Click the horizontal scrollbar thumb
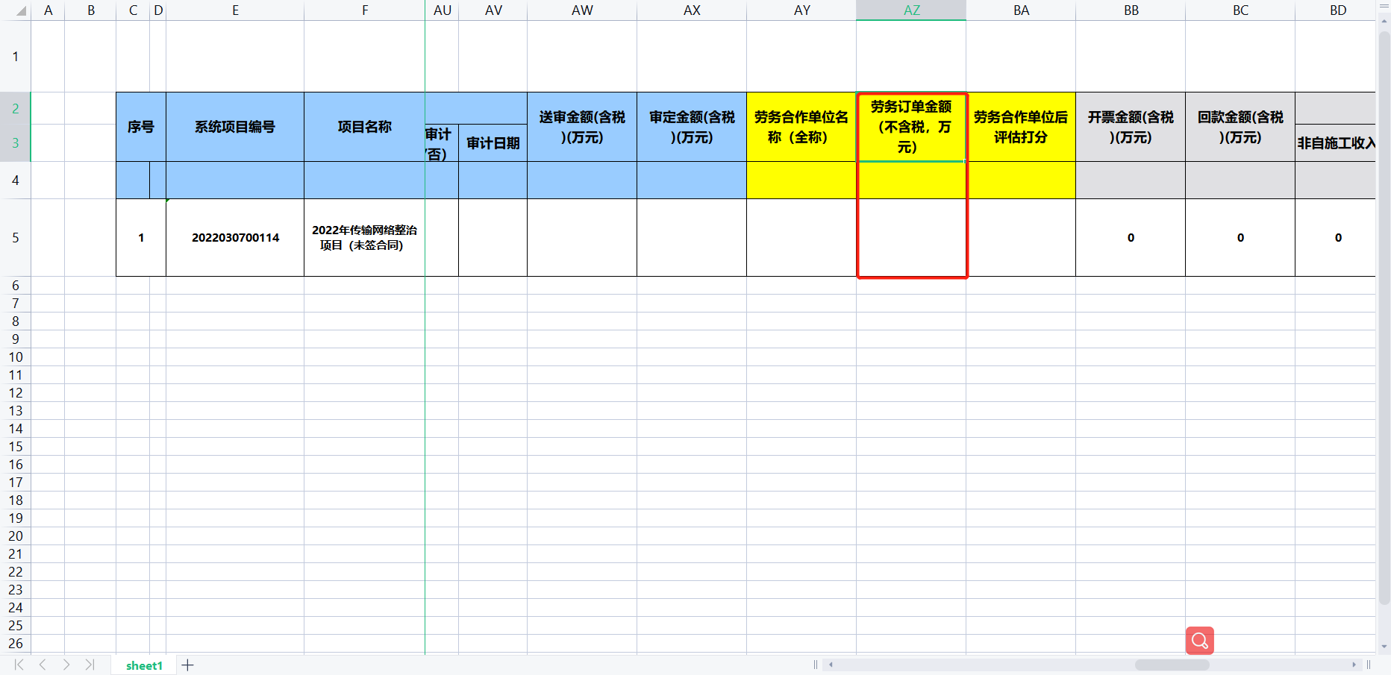Image resolution: width=1391 pixels, height=675 pixels. 1172,665
